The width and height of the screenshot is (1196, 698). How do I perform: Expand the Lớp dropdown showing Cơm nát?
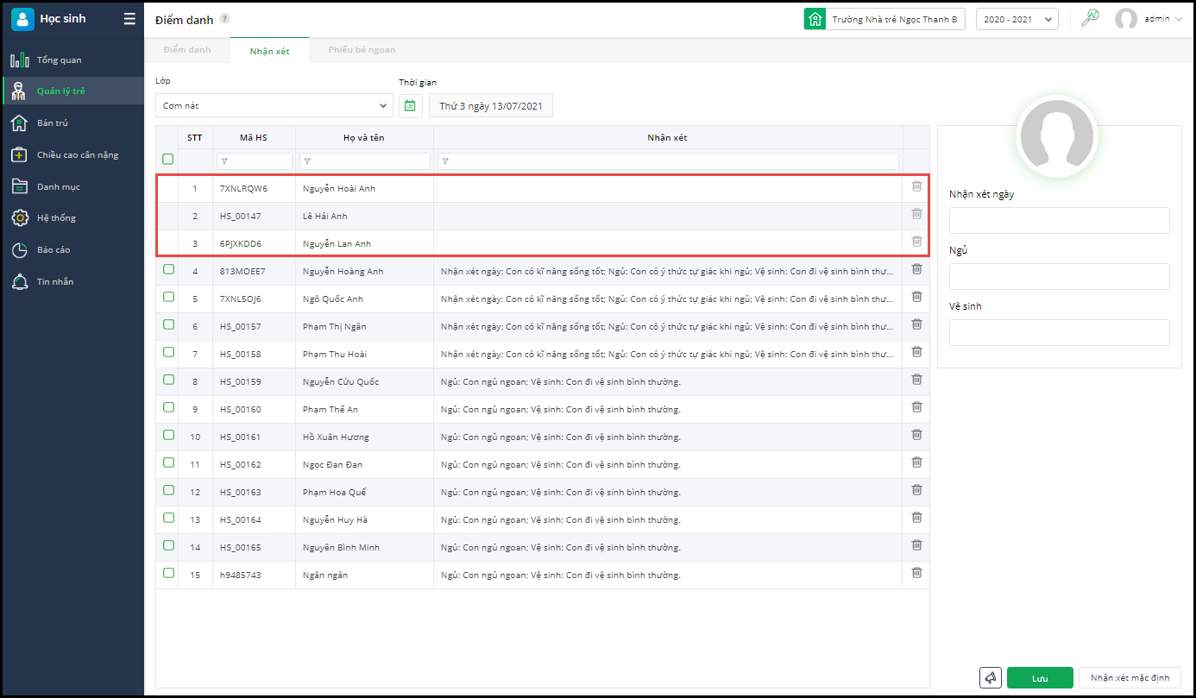pyautogui.click(x=274, y=105)
